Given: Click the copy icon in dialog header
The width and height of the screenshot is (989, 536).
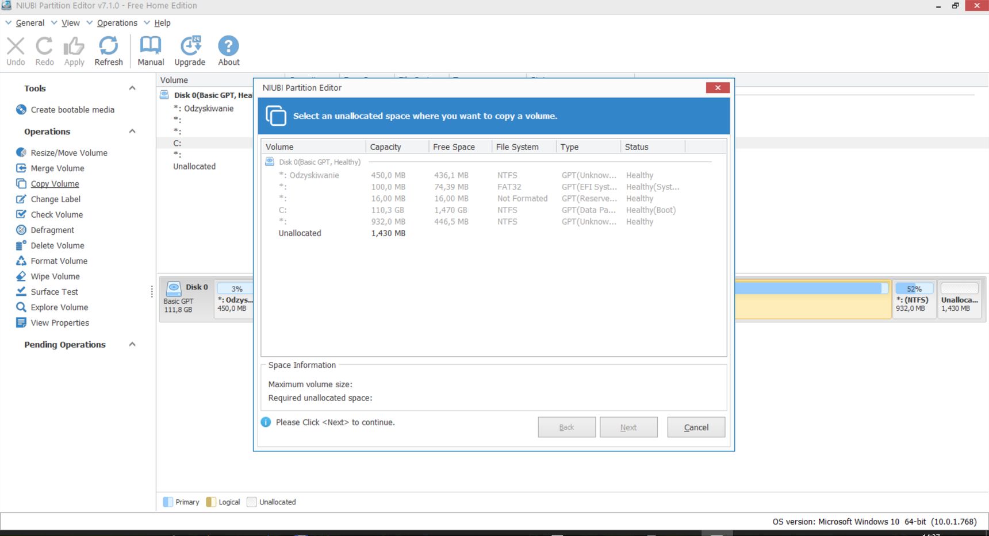Looking at the screenshot, I should tap(275, 115).
